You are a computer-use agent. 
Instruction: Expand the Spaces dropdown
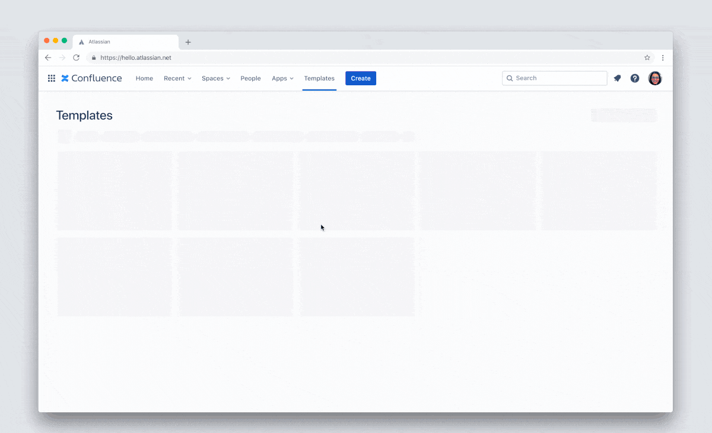216,78
